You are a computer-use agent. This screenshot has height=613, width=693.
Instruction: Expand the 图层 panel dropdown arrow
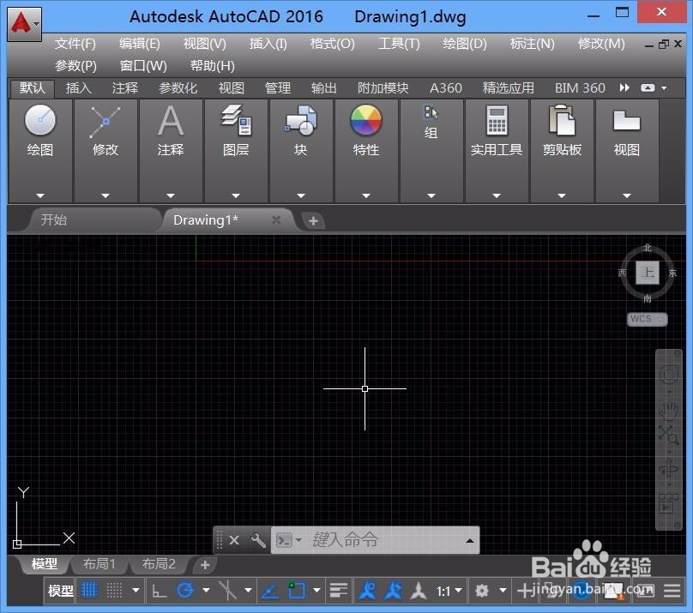coord(236,195)
